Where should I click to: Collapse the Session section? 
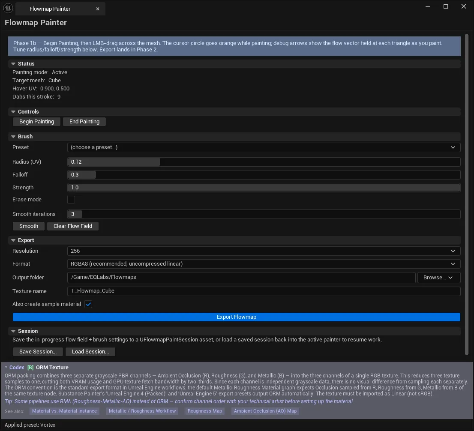(x=13, y=331)
